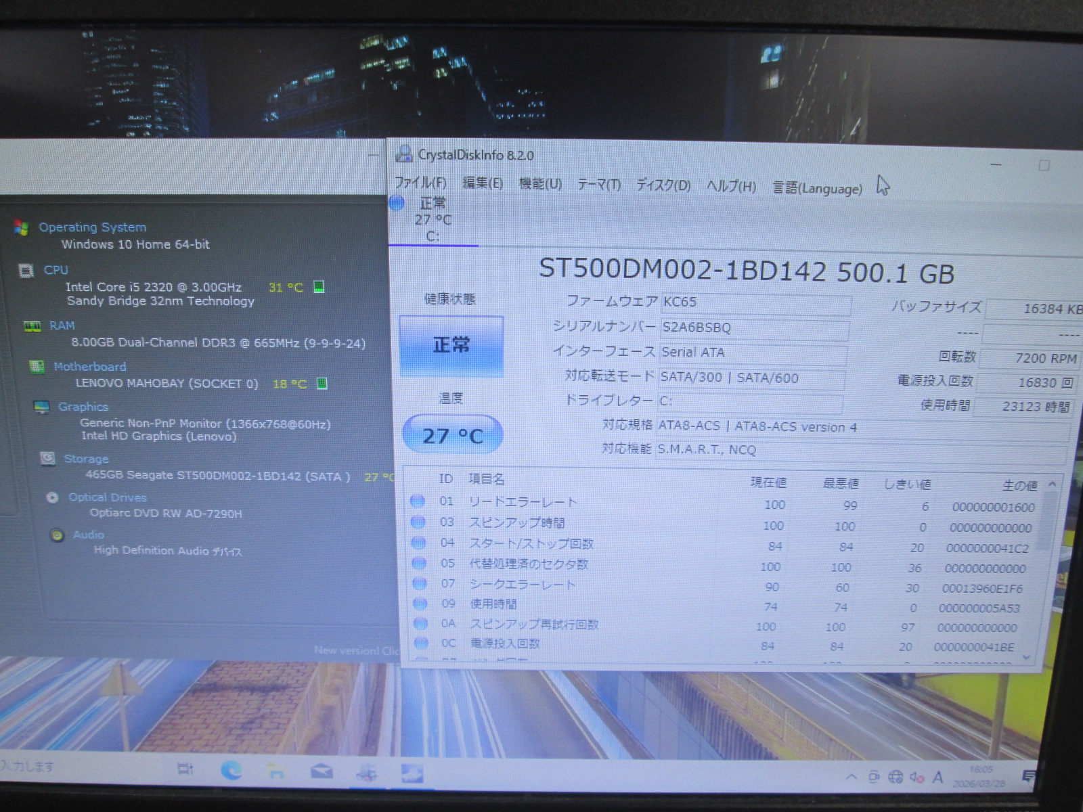This screenshot has height=812, width=1083.
Task: Click the CPU chip icon in Speccy
Action: [x=26, y=271]
